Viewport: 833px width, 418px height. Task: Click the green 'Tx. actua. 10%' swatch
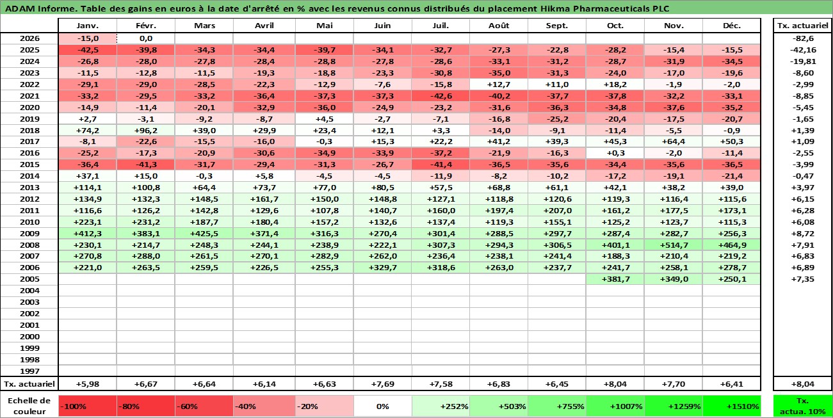click(803, 406)
